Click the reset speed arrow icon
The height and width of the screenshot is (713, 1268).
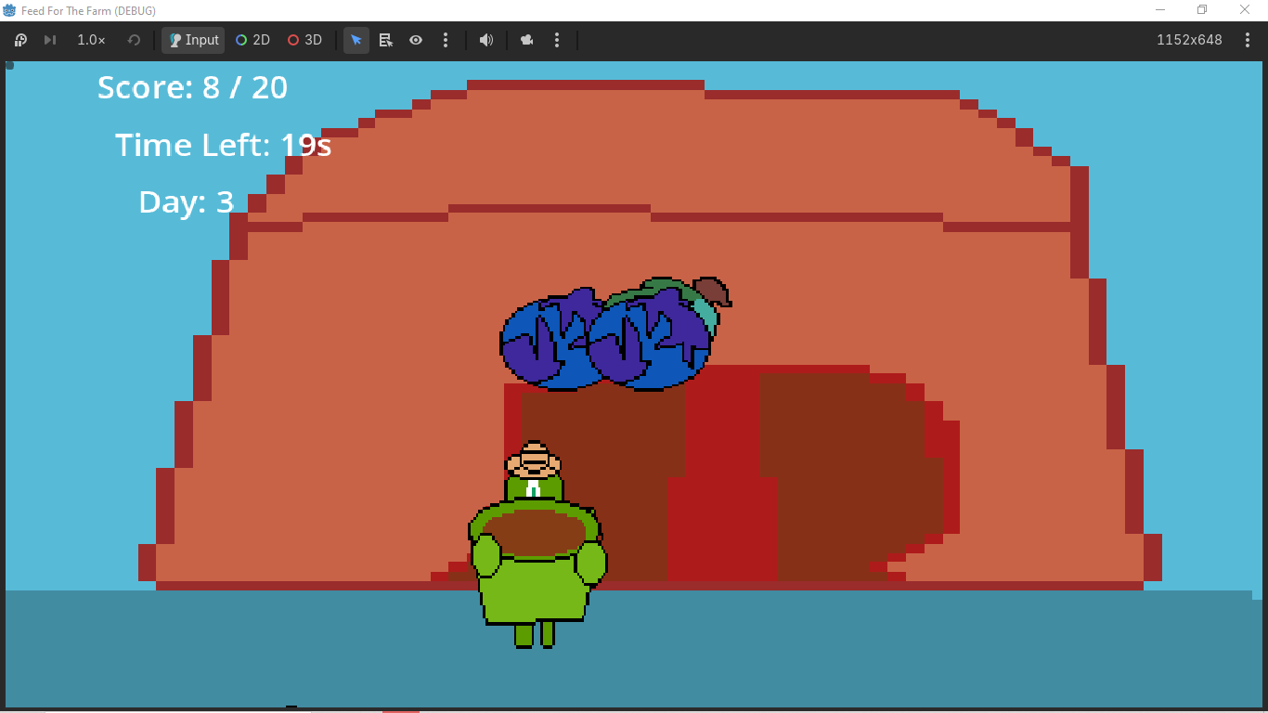click(134, 40)
